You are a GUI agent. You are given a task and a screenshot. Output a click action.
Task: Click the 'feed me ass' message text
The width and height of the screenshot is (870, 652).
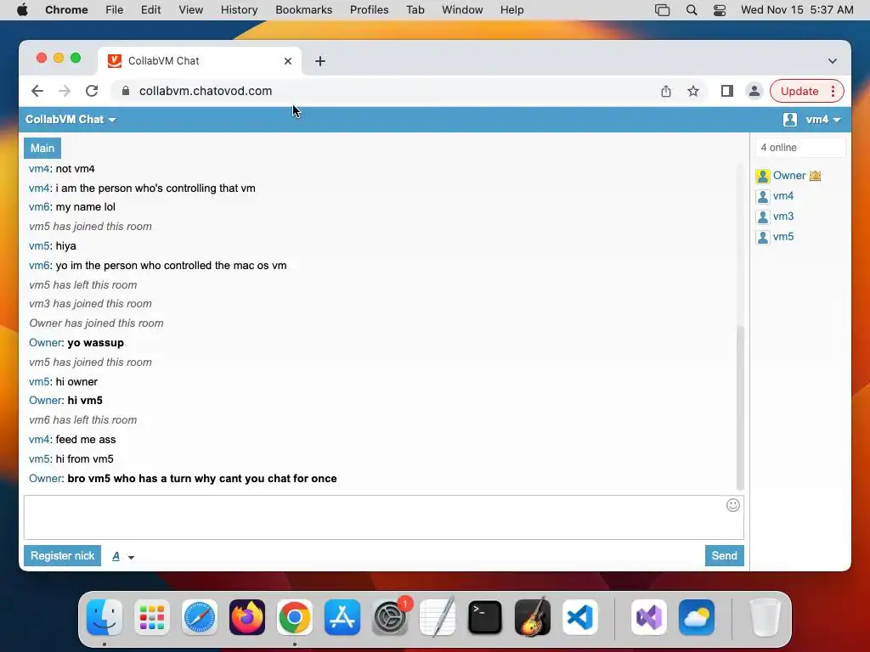86,440
